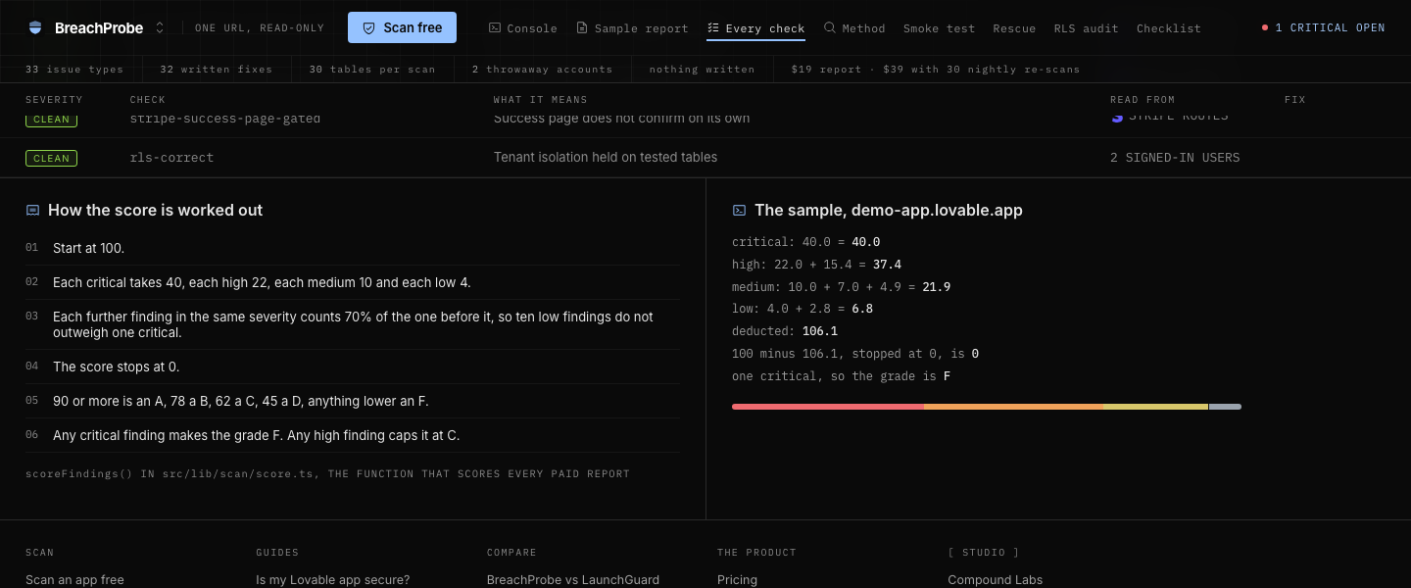Click the shield icon in Scan free

coord(369,28)
